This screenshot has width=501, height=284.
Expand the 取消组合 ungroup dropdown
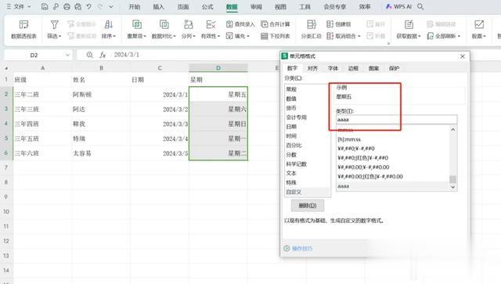(x=359, y=37)
